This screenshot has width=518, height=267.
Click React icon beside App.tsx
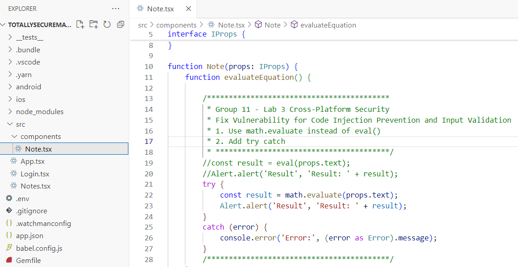tap(14, 161)
